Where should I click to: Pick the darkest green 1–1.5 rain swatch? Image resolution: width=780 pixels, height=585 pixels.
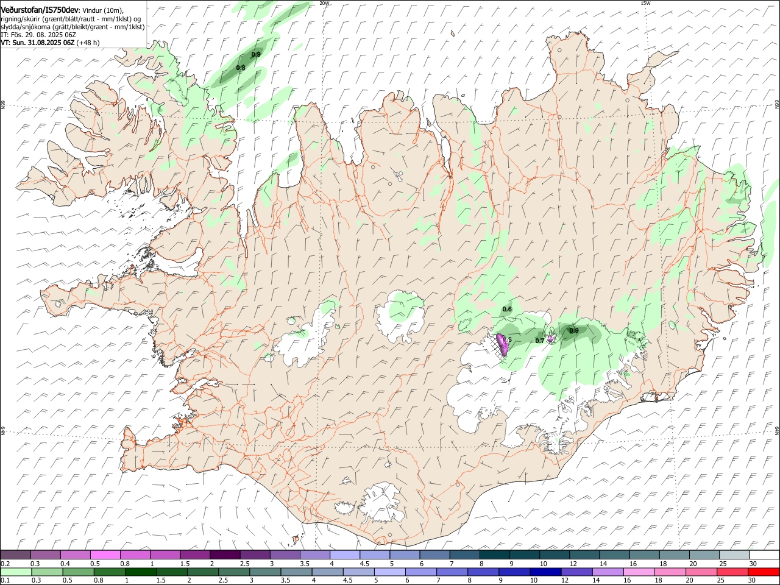(x=141, y=572)
